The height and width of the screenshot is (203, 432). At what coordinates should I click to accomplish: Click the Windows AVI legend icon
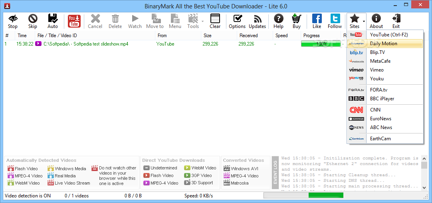227,168
